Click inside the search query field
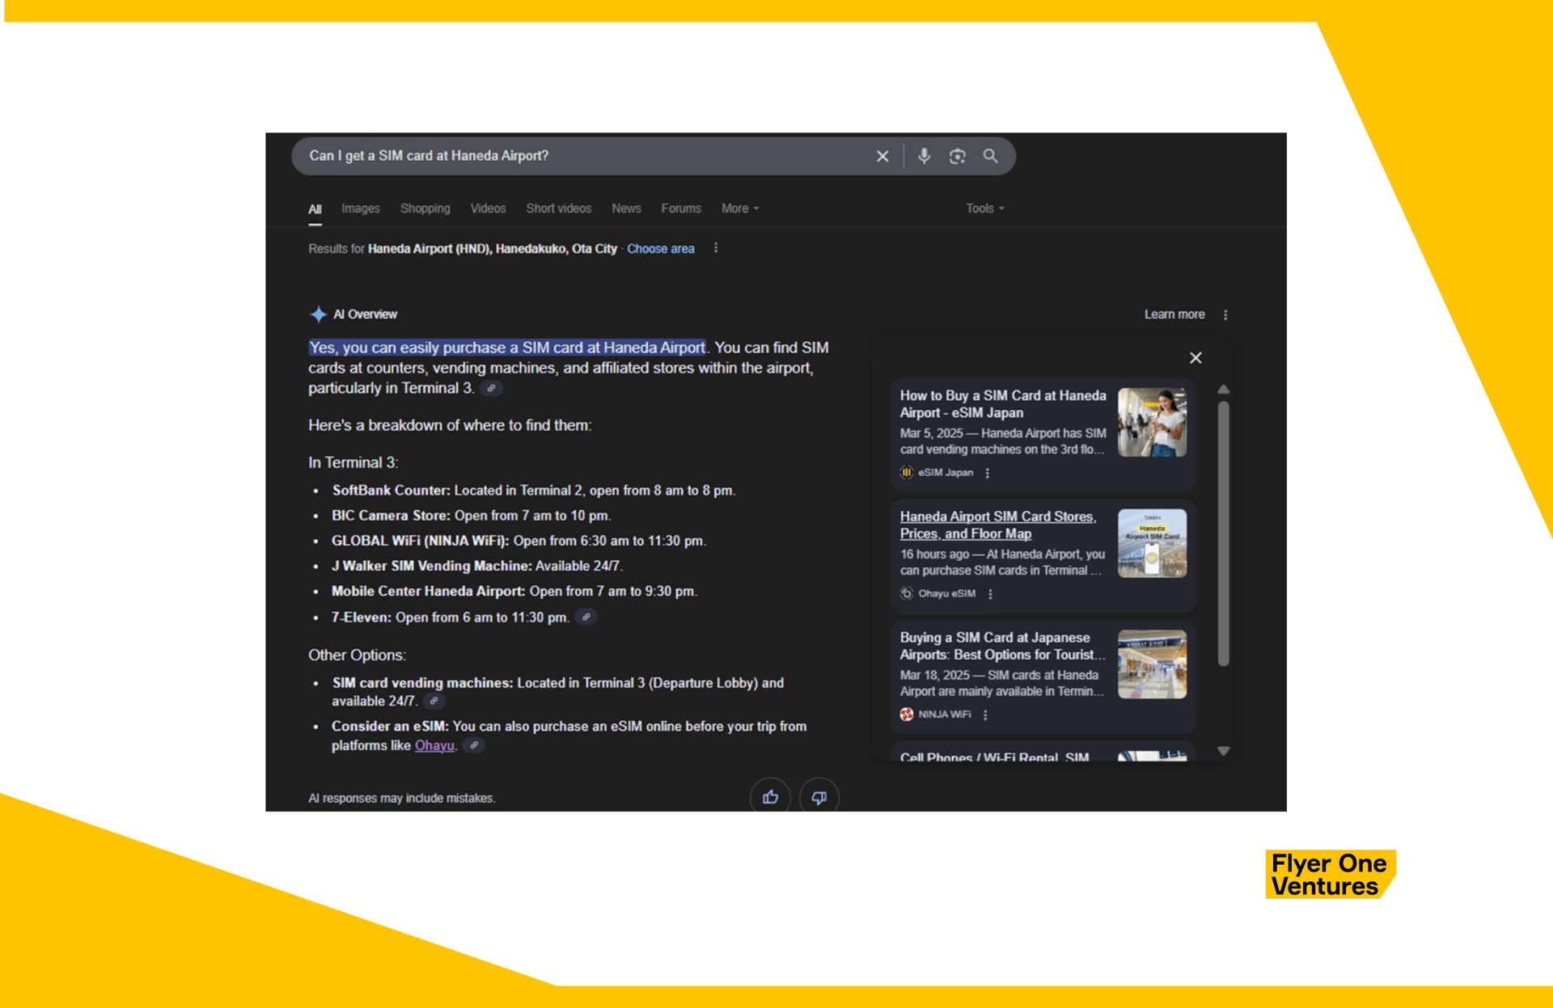This screenshot has width=1553, height=1008. [x=566, y=156]
